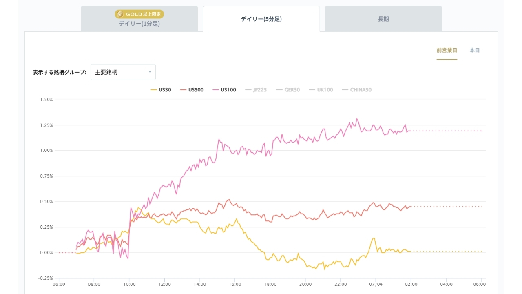Switch to 本日 view
The height and width of the screenshot is (294, 522).
(475, 51)
